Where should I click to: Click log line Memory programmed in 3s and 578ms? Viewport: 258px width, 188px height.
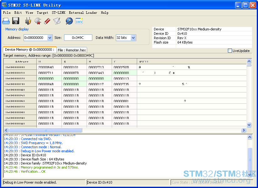(41, 167)
